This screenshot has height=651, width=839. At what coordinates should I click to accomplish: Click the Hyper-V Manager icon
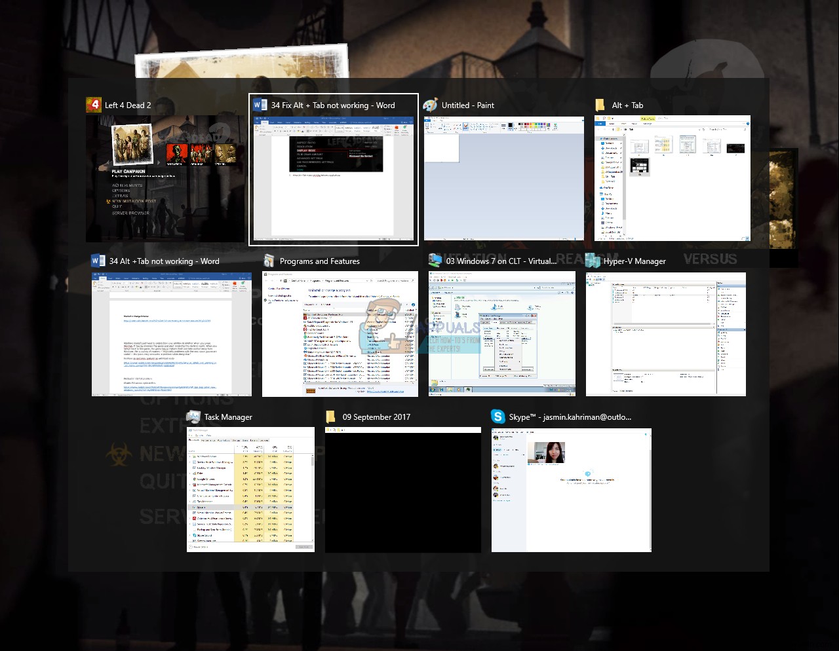click(x=593, y=261)
